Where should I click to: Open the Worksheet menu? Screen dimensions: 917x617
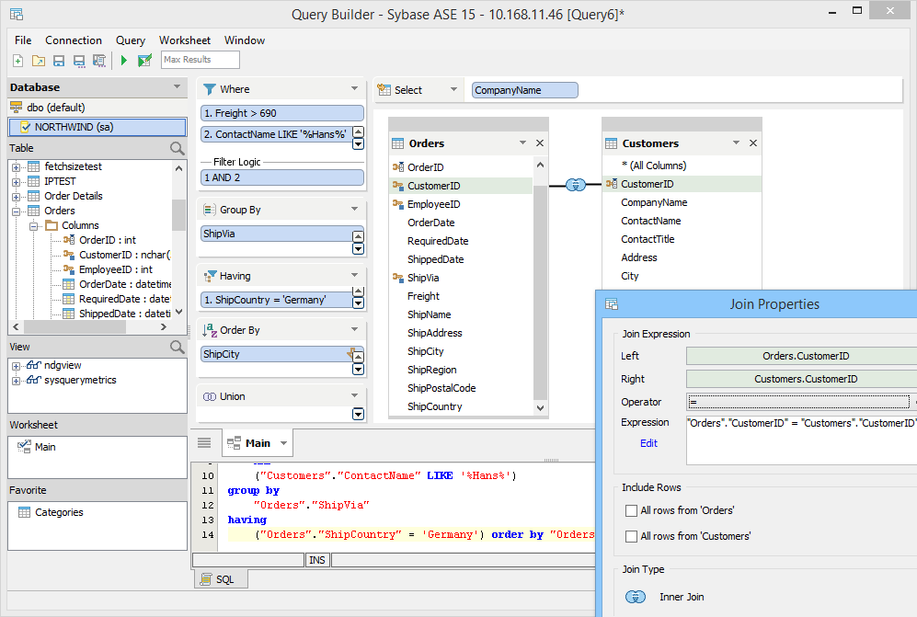click(x=185, y=40)
